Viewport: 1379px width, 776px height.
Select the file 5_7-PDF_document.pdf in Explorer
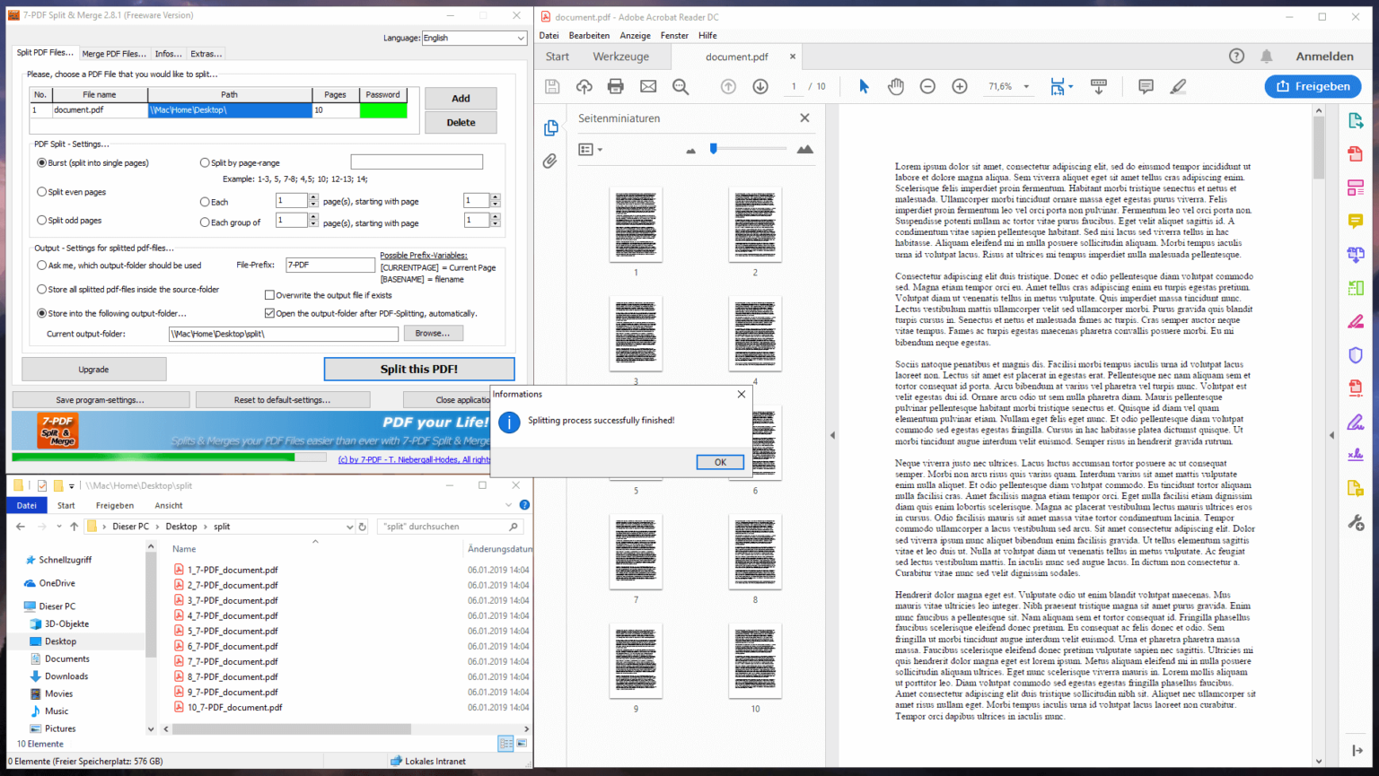click(x=234, y=630)
